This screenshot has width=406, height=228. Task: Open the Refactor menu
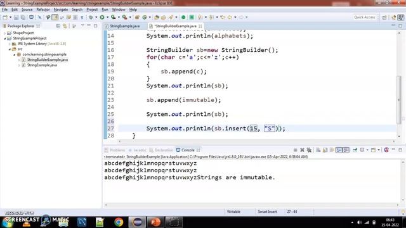pos(43,9)
